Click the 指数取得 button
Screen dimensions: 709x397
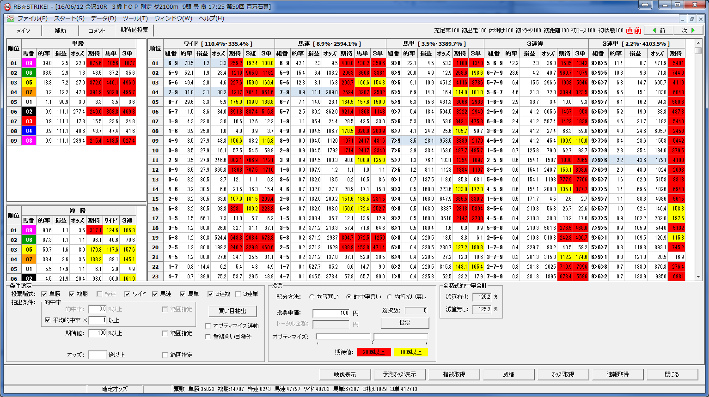454,374
